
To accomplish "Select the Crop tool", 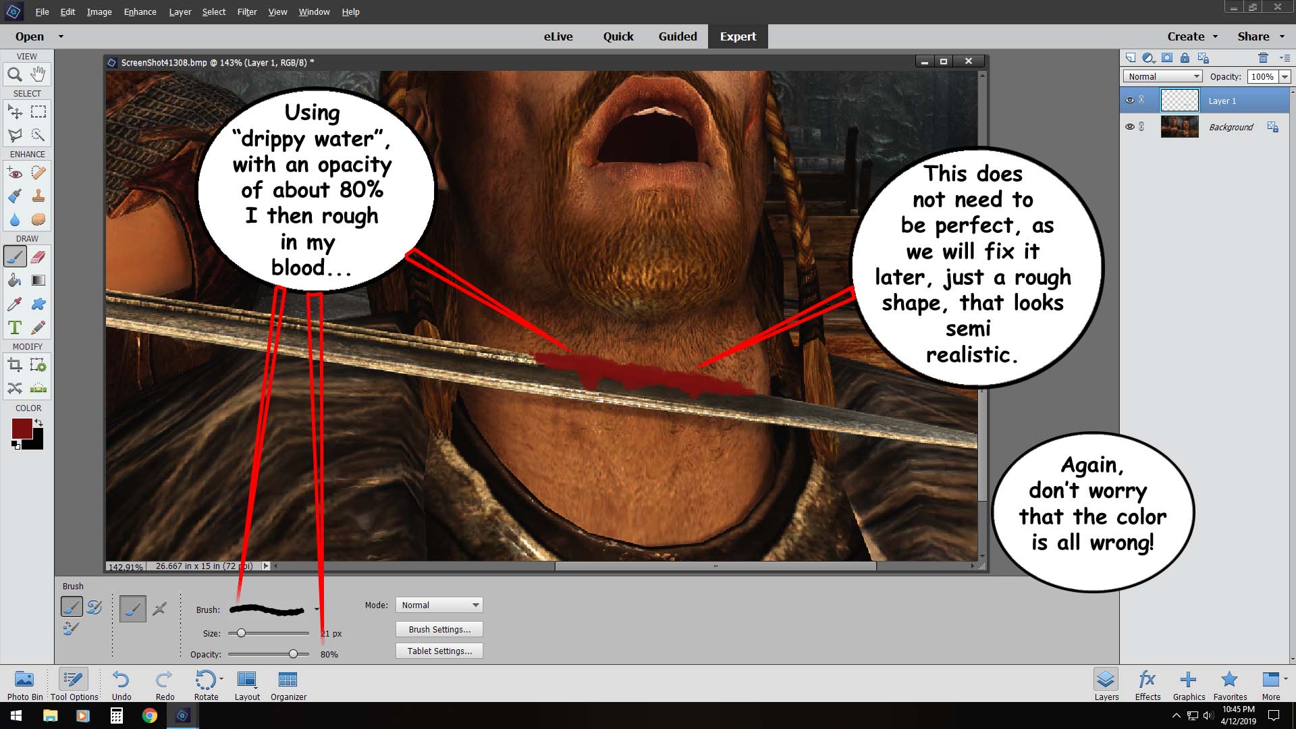I will click(15, 365).
